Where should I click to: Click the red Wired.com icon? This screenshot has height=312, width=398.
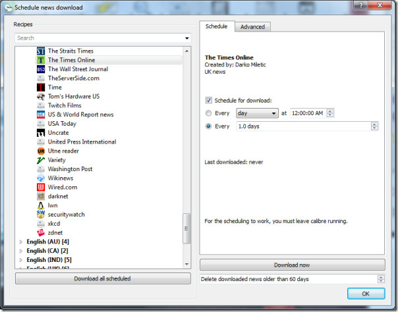coord(41,188)
